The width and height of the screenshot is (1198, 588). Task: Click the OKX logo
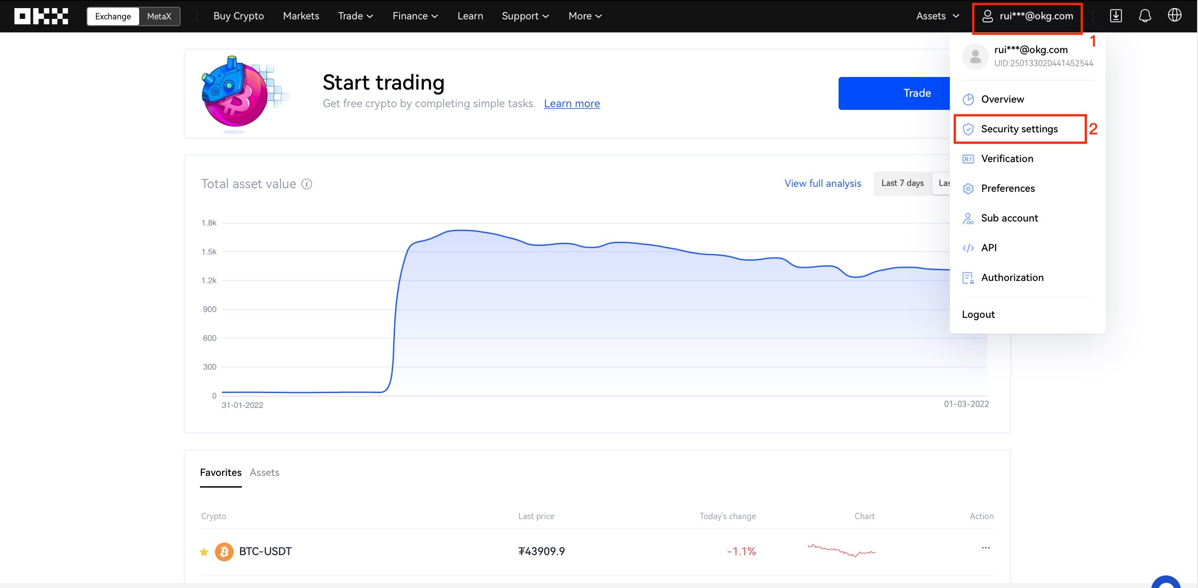(x=41, y=16)
